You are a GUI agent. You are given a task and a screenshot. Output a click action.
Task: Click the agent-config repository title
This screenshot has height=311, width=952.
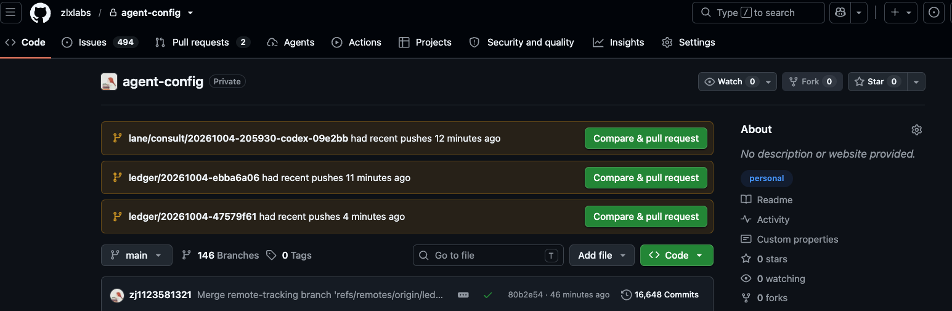point(163,81)
